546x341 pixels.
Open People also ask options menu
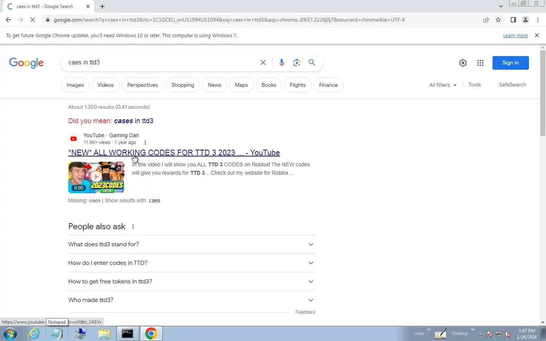pos(133,227)
